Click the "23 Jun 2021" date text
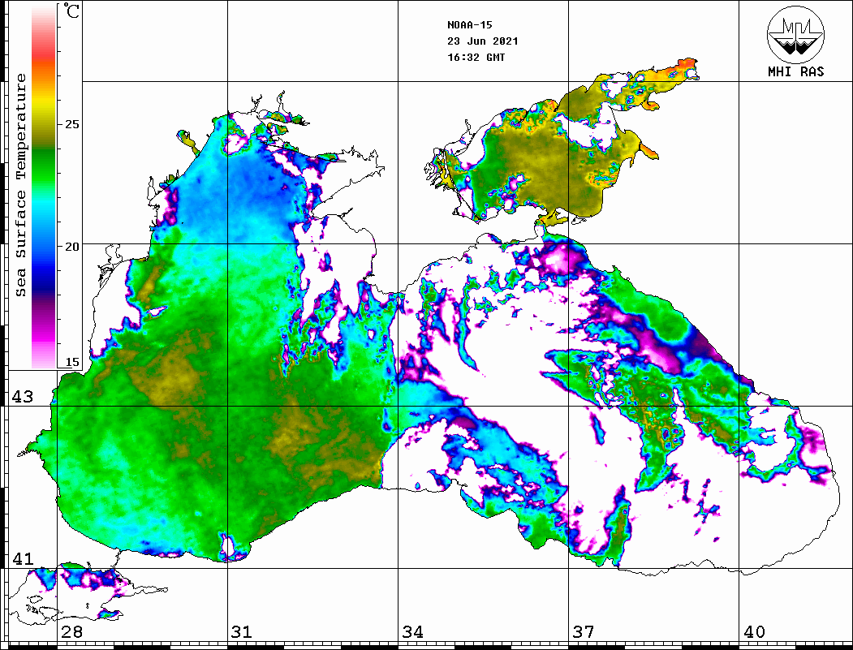 [x=483, y=41]
